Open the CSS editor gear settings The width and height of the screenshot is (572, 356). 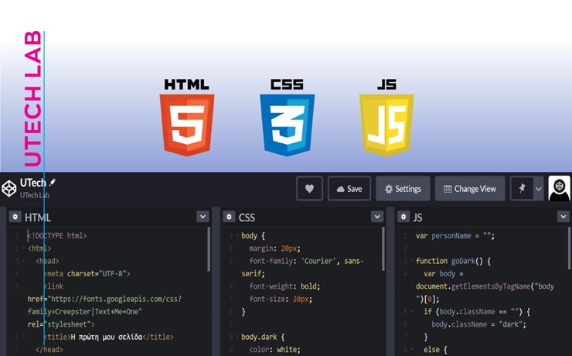click(x=229, y=217)
